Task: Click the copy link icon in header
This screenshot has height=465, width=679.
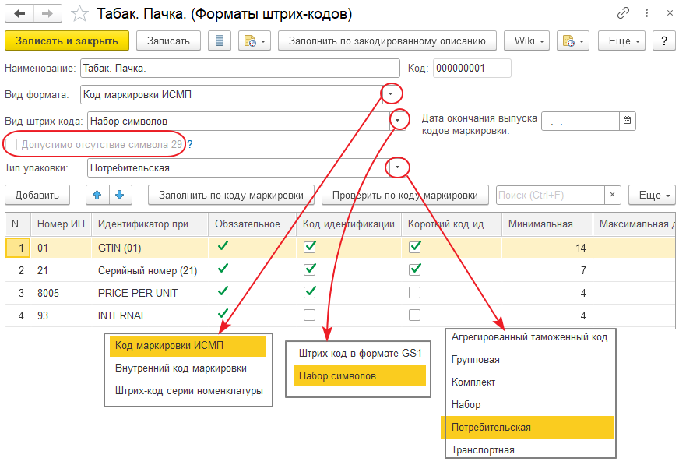Action: [x=623, y=13]
